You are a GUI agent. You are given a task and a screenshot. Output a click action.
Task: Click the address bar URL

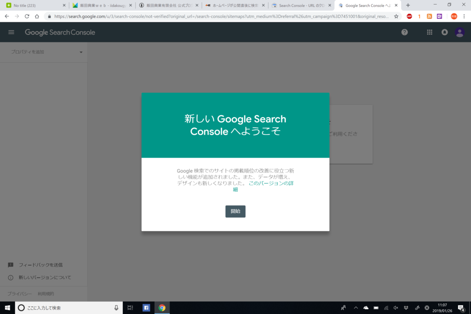pyautogui.click(x=221, y=17)
